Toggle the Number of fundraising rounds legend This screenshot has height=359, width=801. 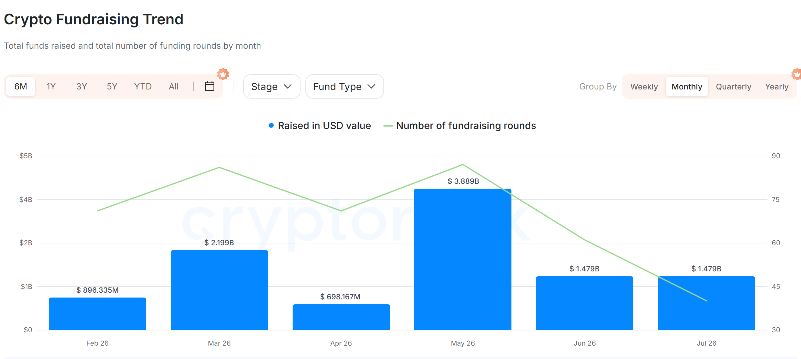click(460, 126)
